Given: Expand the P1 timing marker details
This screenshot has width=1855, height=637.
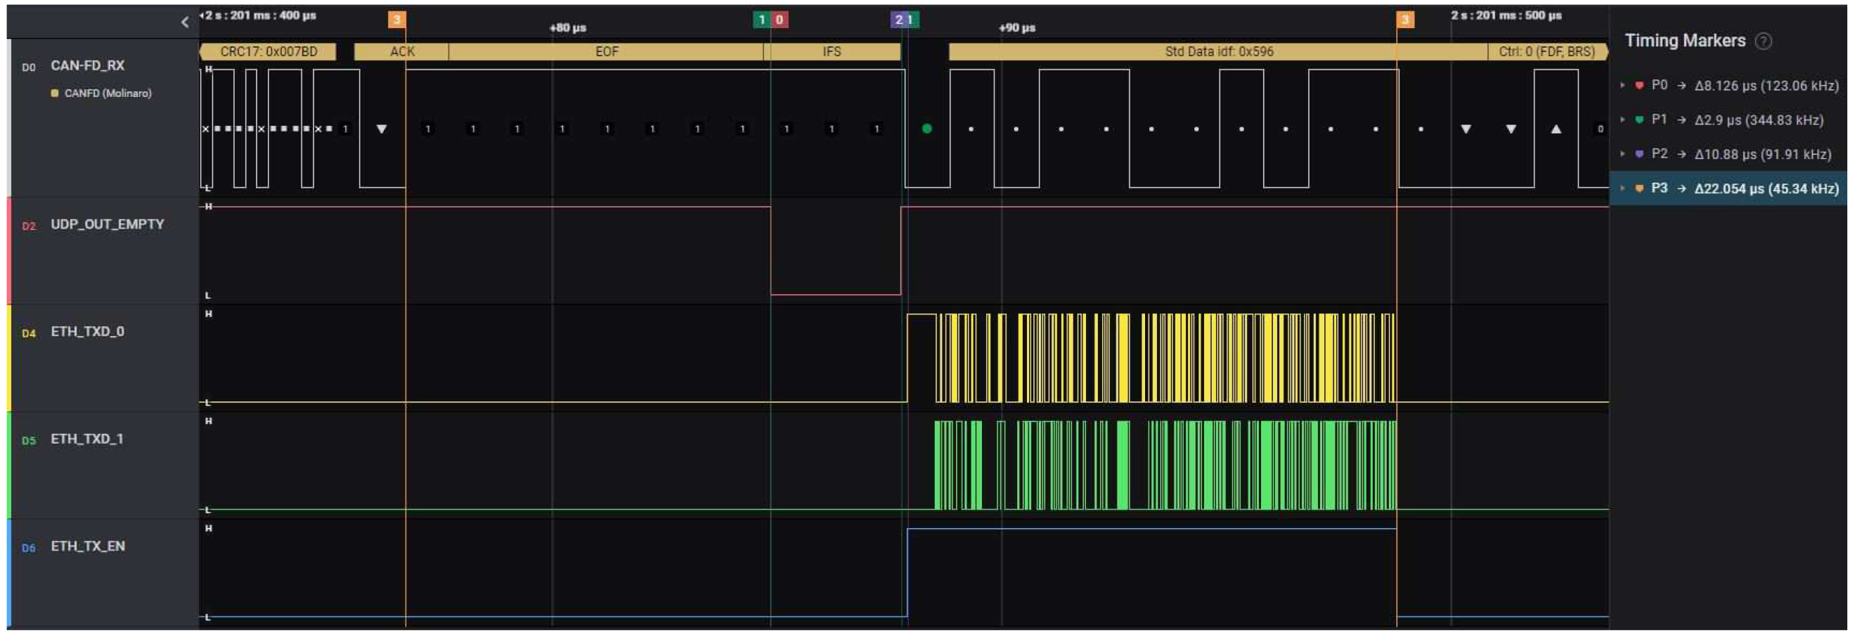Looking at the screenshot, I should pos(1622,120).
